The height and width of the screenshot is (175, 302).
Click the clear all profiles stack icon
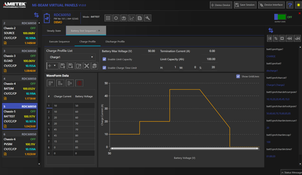point(95,66)
